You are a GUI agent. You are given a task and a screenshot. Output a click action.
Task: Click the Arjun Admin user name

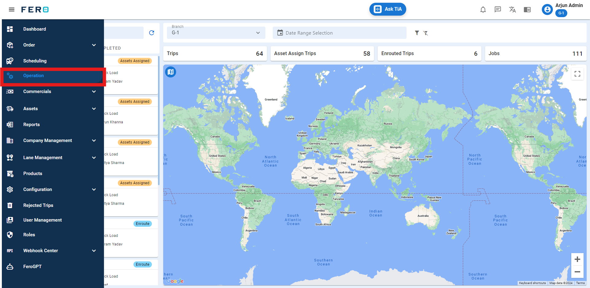tap(569, 5)
